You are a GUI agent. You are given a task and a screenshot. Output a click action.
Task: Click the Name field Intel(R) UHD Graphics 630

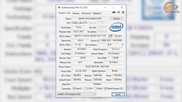90,18
